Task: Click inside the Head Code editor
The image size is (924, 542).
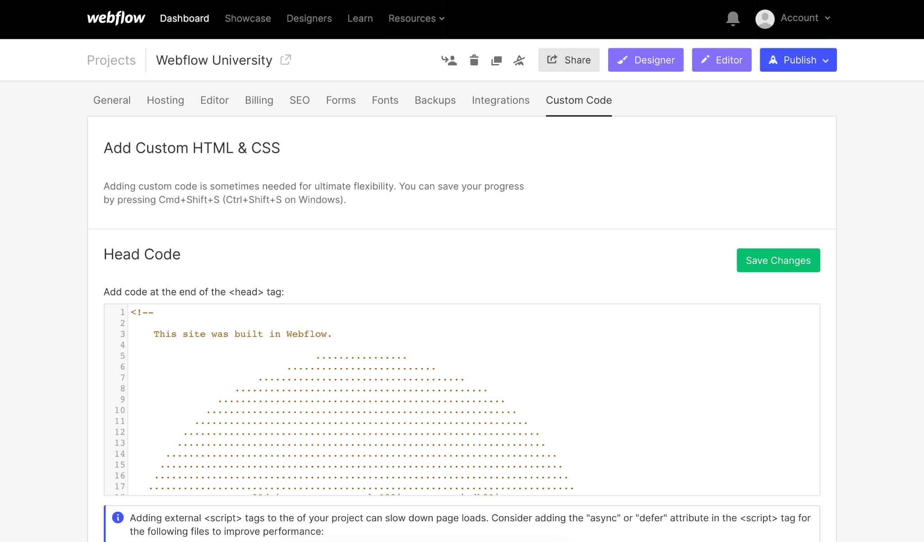Action: point(462,400)
